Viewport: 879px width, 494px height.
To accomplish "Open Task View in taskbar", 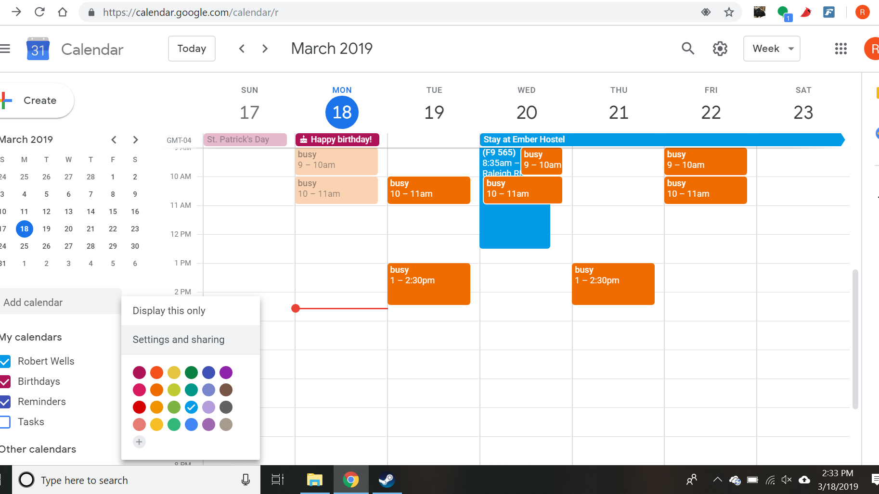I will [278, 480].
